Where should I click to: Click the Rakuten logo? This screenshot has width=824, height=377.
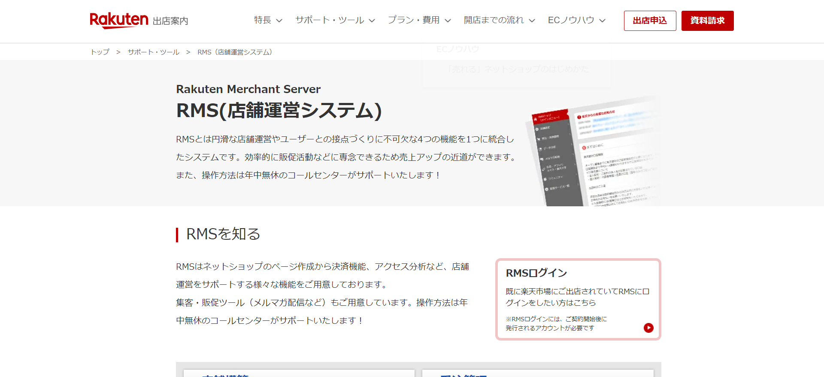coord(119,20)
